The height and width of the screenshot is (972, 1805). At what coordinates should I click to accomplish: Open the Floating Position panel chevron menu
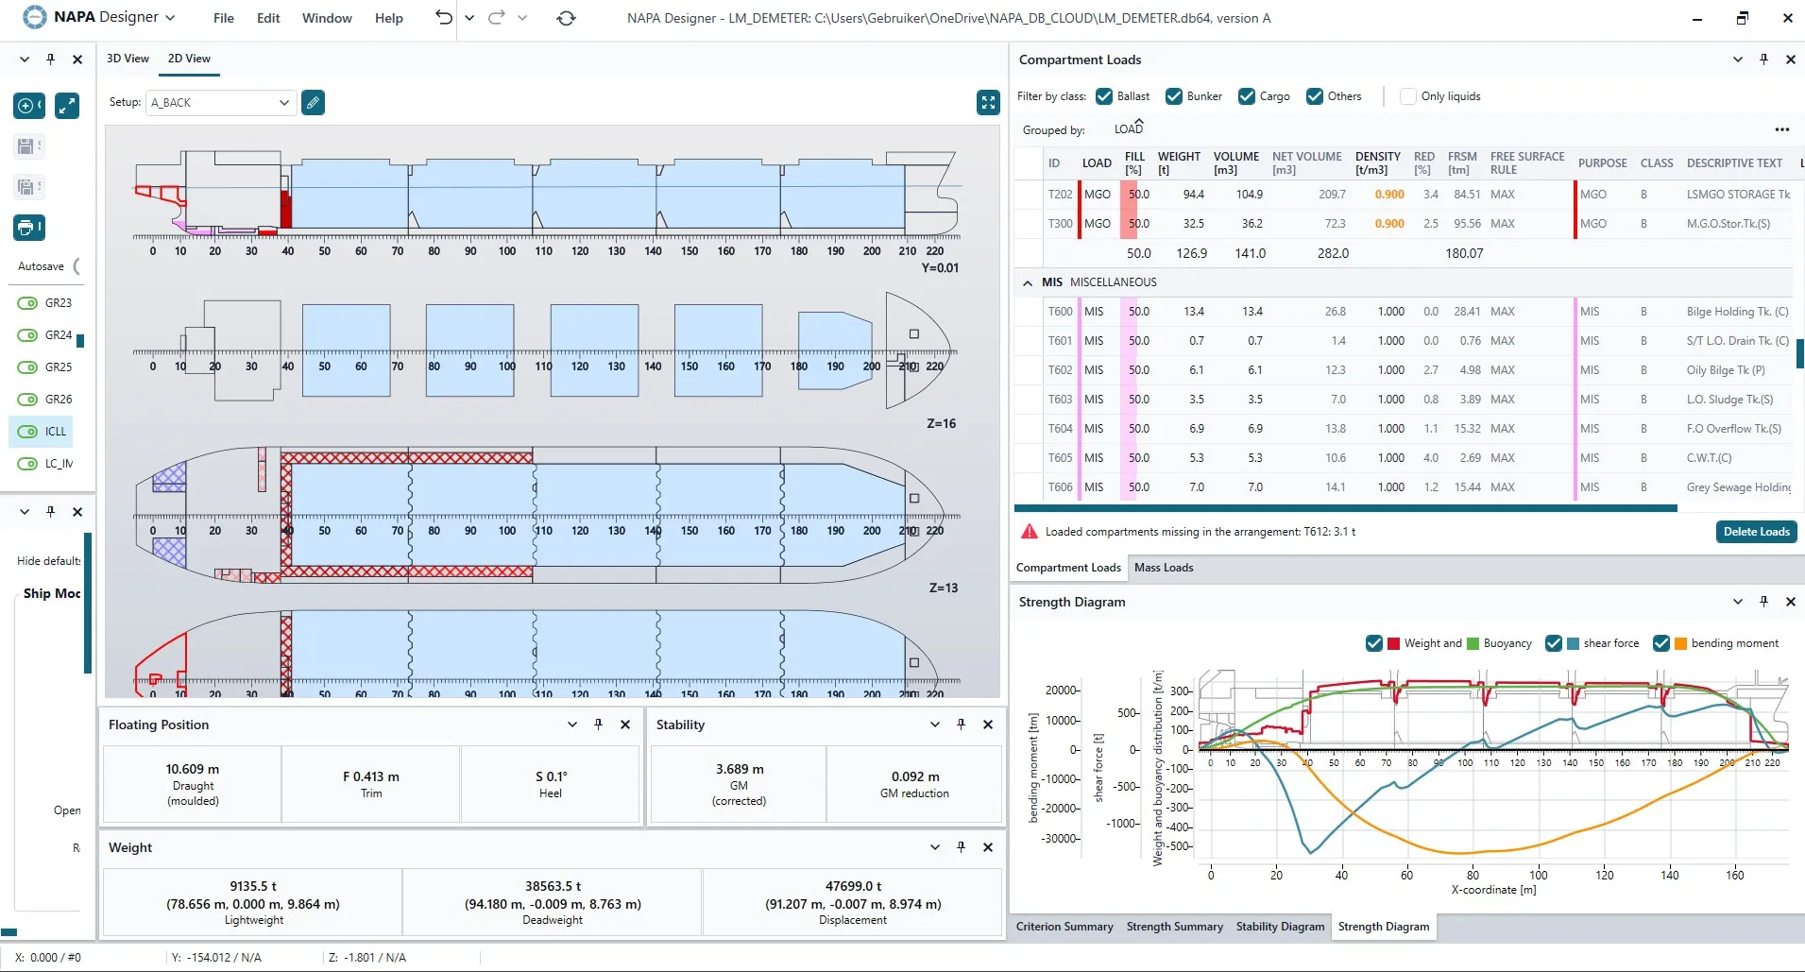point(571,725)
